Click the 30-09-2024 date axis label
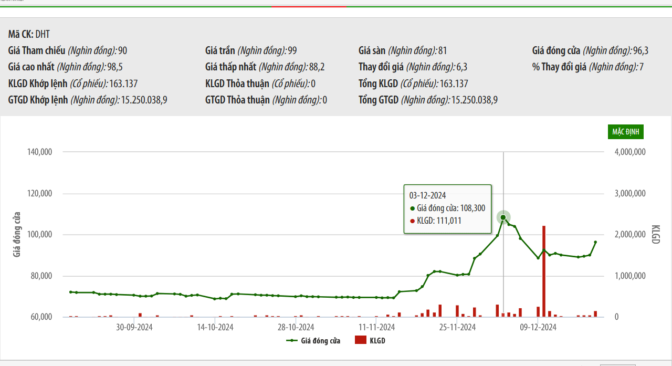 coord(134,327)
